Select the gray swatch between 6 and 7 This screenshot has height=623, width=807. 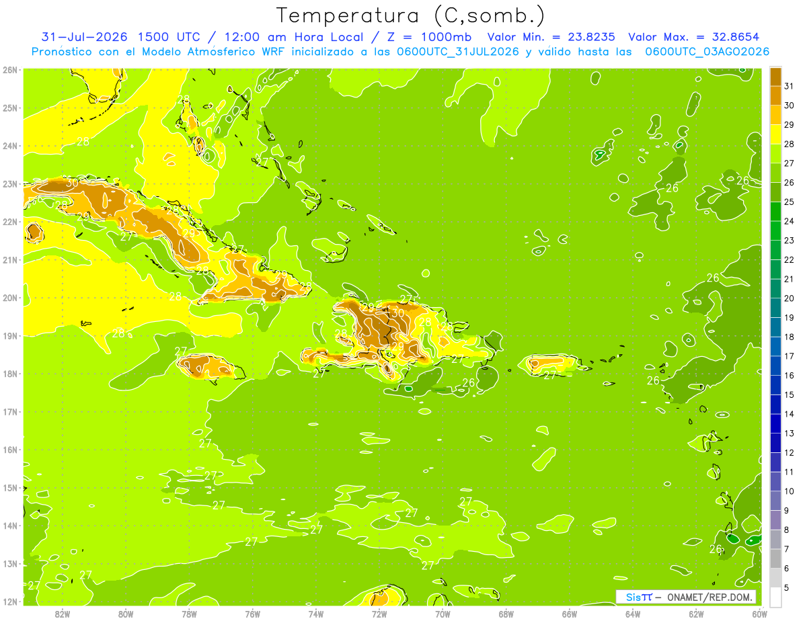click(775, 558)
